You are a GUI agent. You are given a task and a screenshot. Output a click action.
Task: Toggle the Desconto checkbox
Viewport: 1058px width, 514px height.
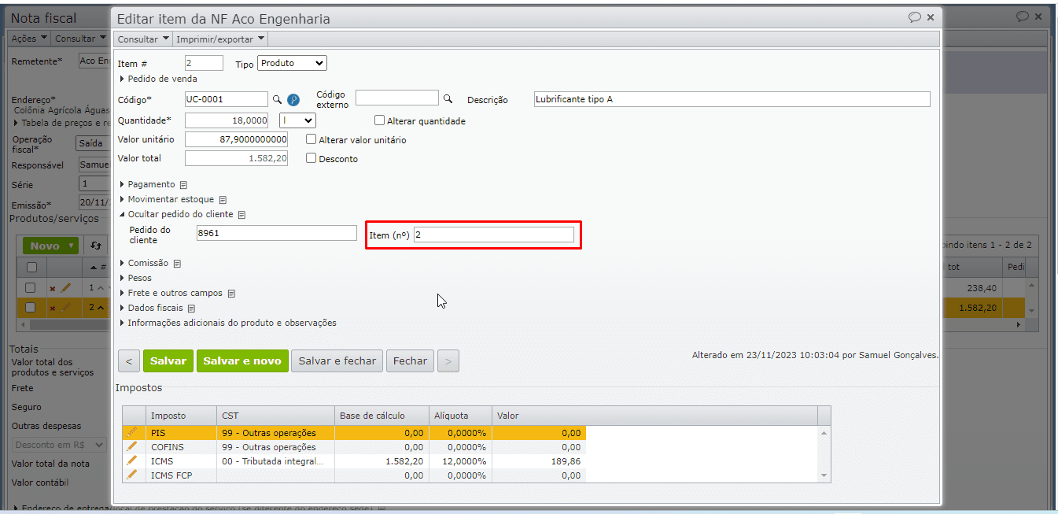point(312,158)
